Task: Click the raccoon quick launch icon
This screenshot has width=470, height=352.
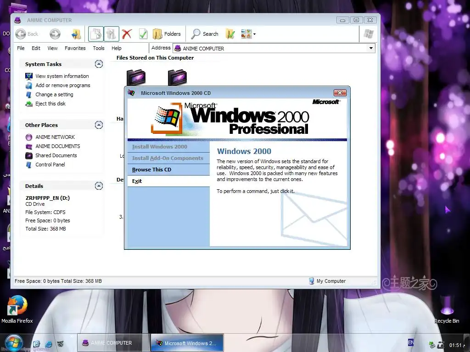Action: coord(60,344)
